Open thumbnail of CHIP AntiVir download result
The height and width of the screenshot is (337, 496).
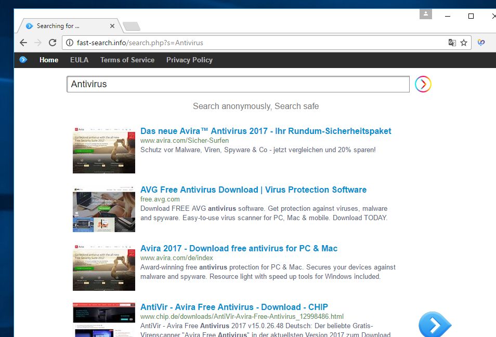(x=104, y=320)
